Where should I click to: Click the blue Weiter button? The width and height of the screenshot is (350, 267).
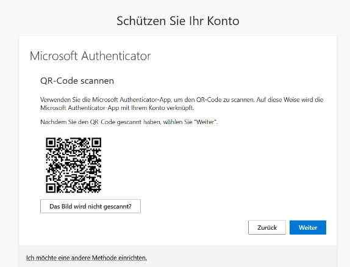(308, 227)
